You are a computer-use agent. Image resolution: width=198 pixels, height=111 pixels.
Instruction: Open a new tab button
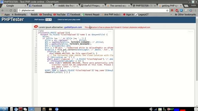click(x=186, y=6)
